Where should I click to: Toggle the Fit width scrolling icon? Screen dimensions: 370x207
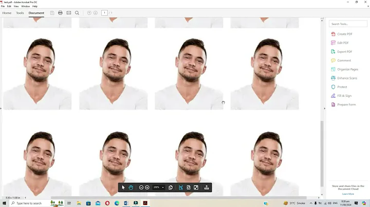[x=181, y=188]
